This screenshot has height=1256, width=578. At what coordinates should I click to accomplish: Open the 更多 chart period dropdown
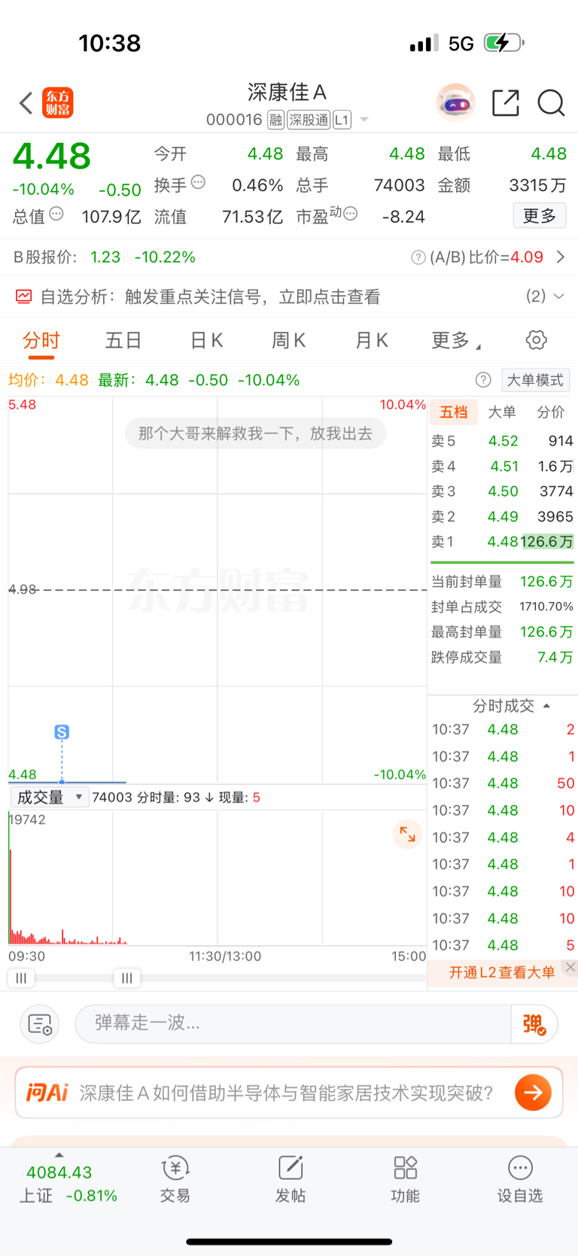pos(456,341)
